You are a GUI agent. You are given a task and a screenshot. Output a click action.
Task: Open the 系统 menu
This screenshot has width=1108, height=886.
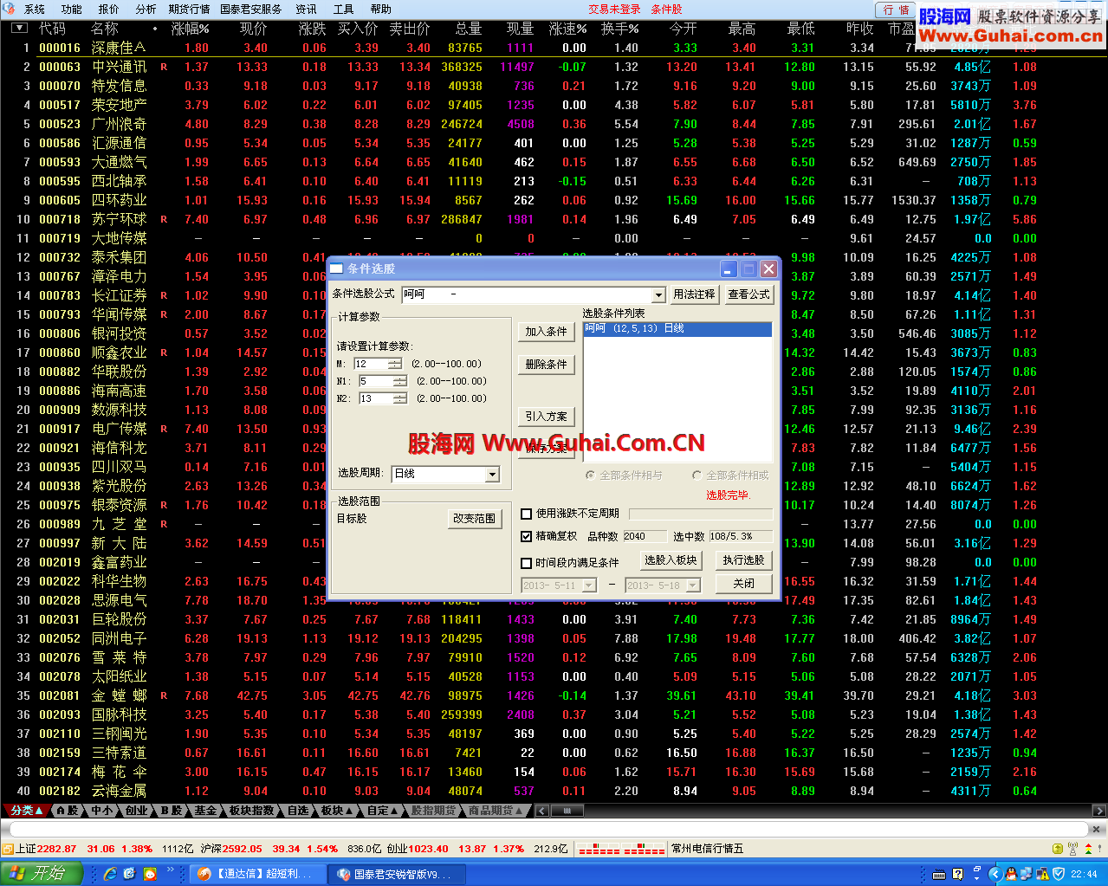[35, 10]
